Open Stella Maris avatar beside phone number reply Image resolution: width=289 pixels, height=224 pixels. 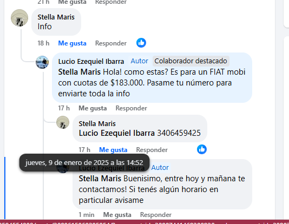[x=63, y=122]
